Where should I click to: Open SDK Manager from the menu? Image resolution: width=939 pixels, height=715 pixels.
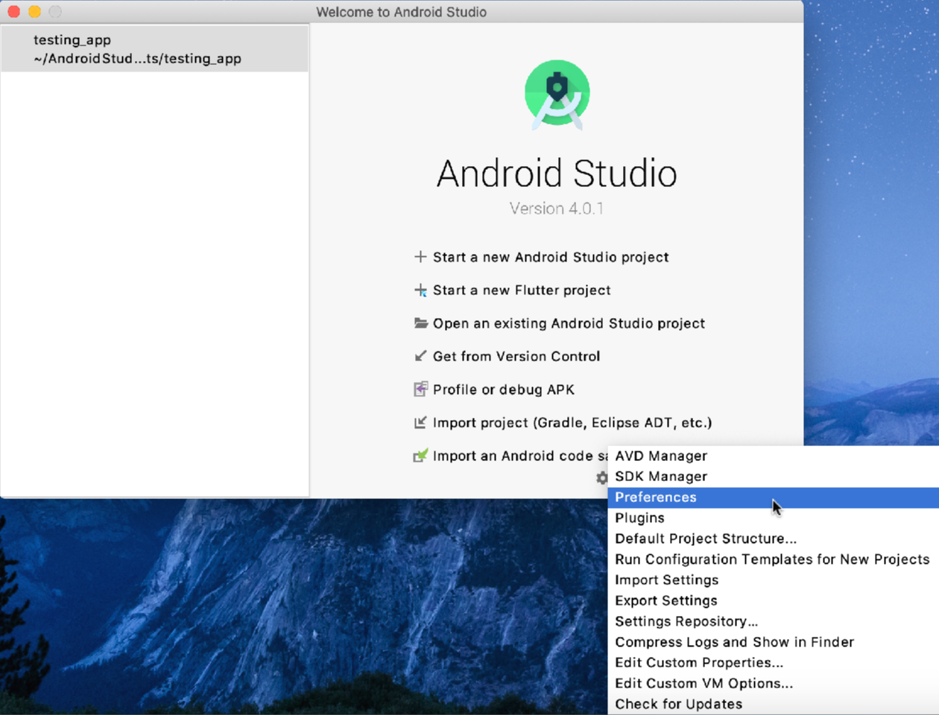pos(774,477)
